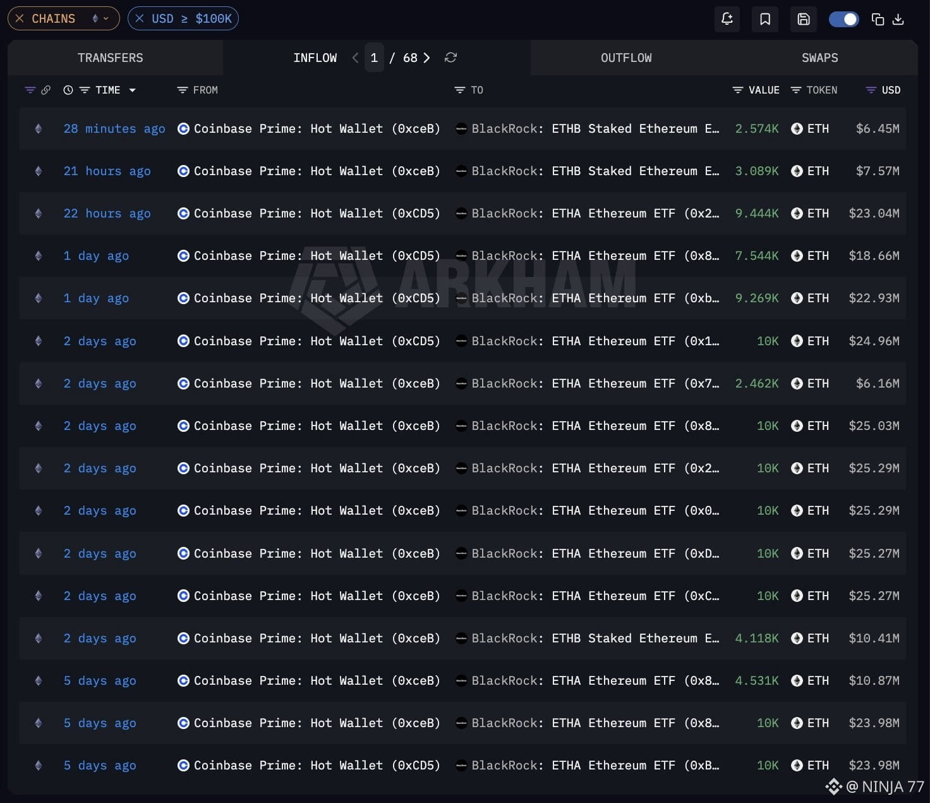The image size is (930, 803).
Task: Open the SWAPS tab
Action: click(x=820, y=58)
